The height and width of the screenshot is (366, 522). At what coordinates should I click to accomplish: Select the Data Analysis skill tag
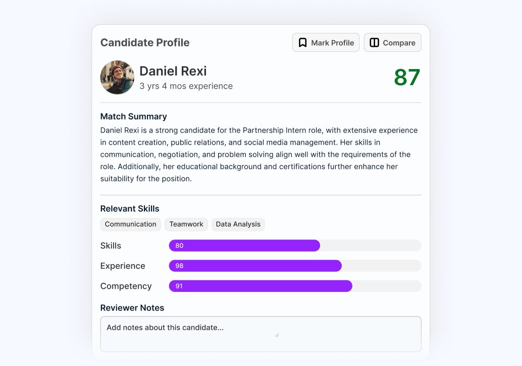pyautogui.click(x=238, y=224)
